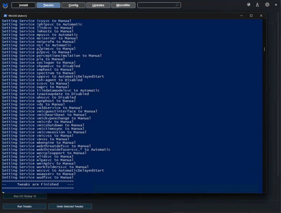Toggle the light/dark theme sun icon
Viewport: 281px width, 213px height.
coord(249,5)
